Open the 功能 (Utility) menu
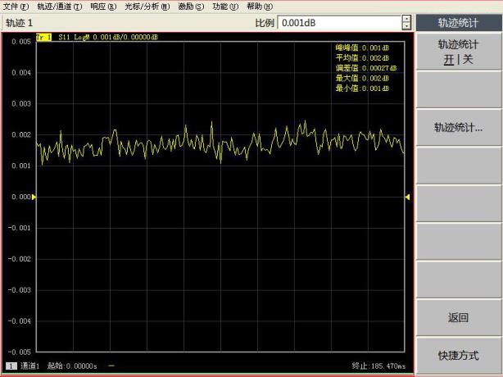The image size is (503, 377). pos(225,7)
